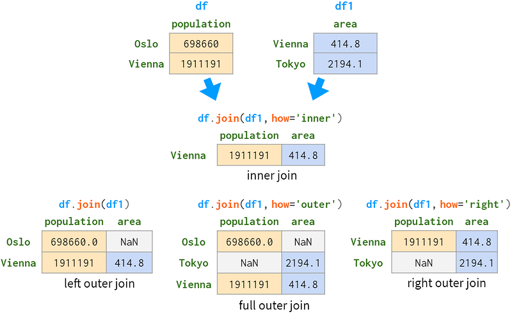
Task: Select 'population' header in full outer join table
Action: pyautogui.click(x=249, y=222)
